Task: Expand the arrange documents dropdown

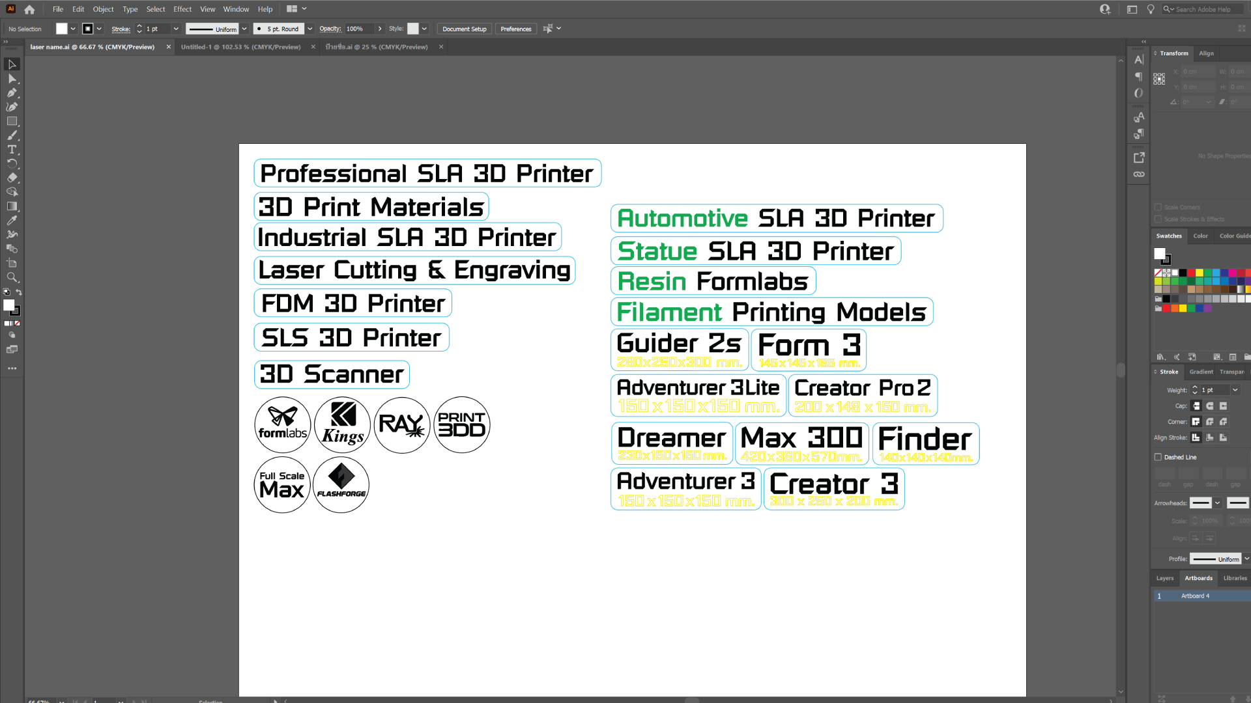Action: click(x=304, y=9)
